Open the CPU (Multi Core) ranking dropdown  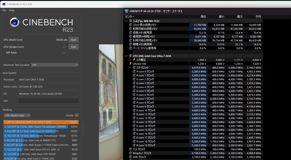click(17, 115)
